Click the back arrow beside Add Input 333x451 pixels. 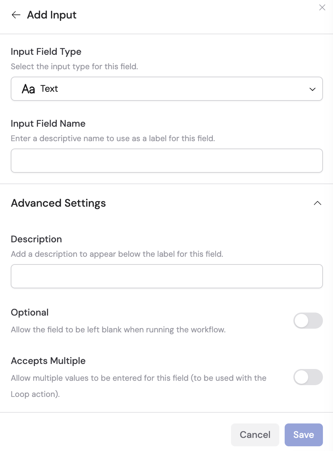tap(16, 15)
